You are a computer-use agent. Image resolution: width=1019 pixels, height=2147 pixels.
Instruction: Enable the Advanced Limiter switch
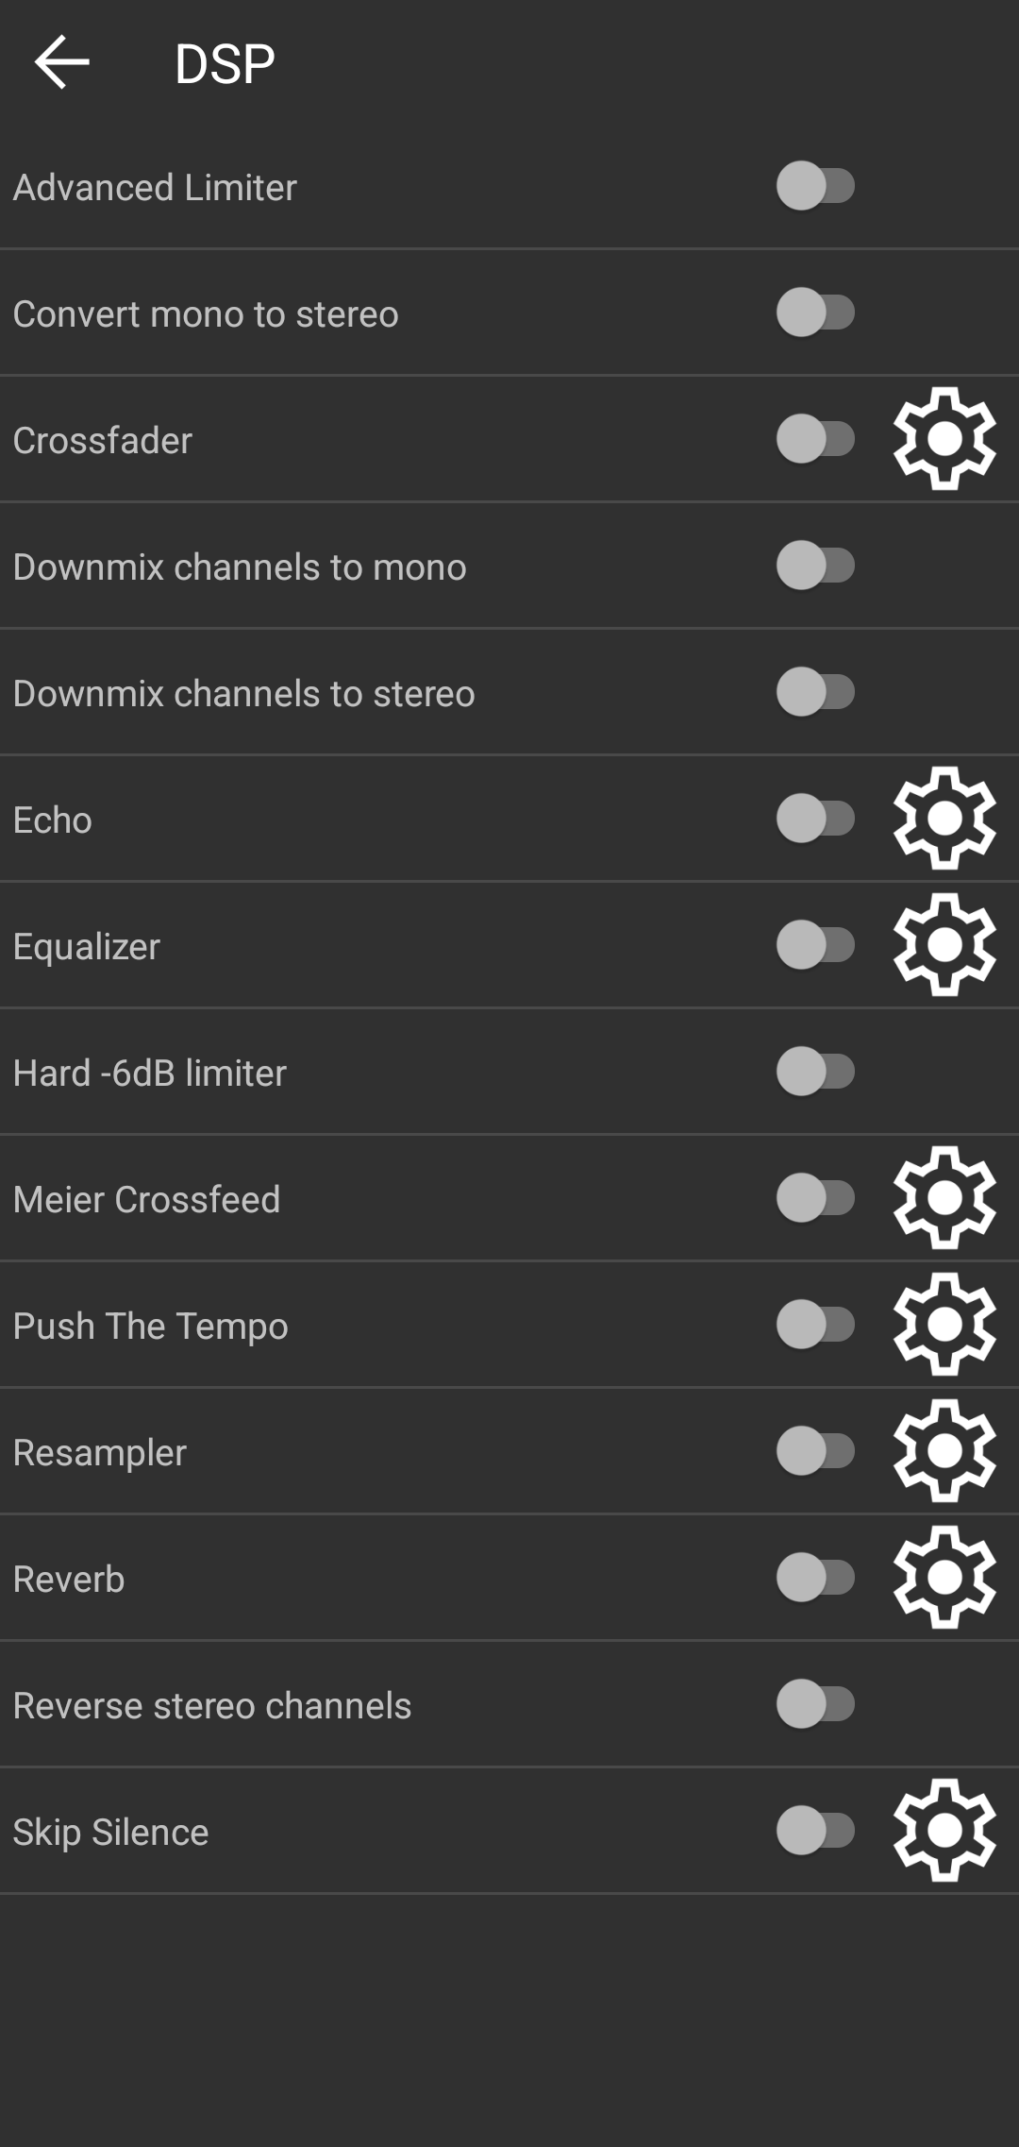(x=816, y=186)
